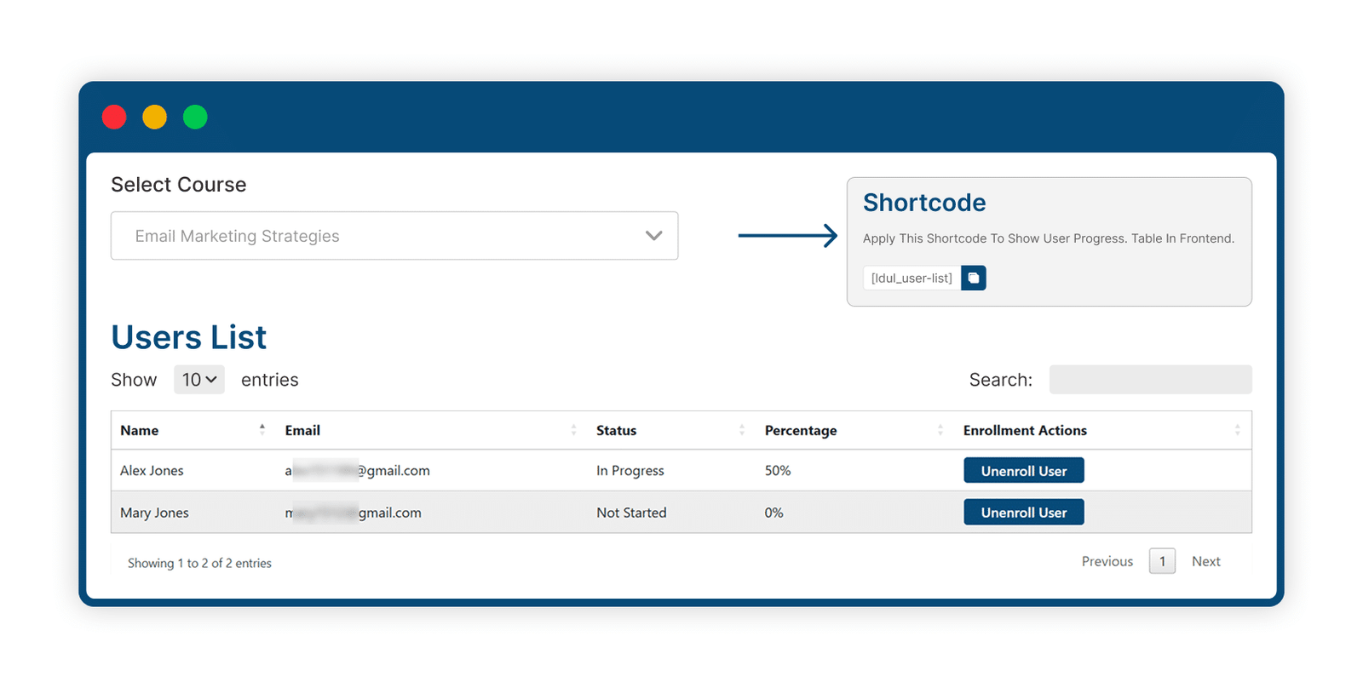This screenshot has width=1363, height=688.
Task: Go to Next page
Action: click(1206, 561)
